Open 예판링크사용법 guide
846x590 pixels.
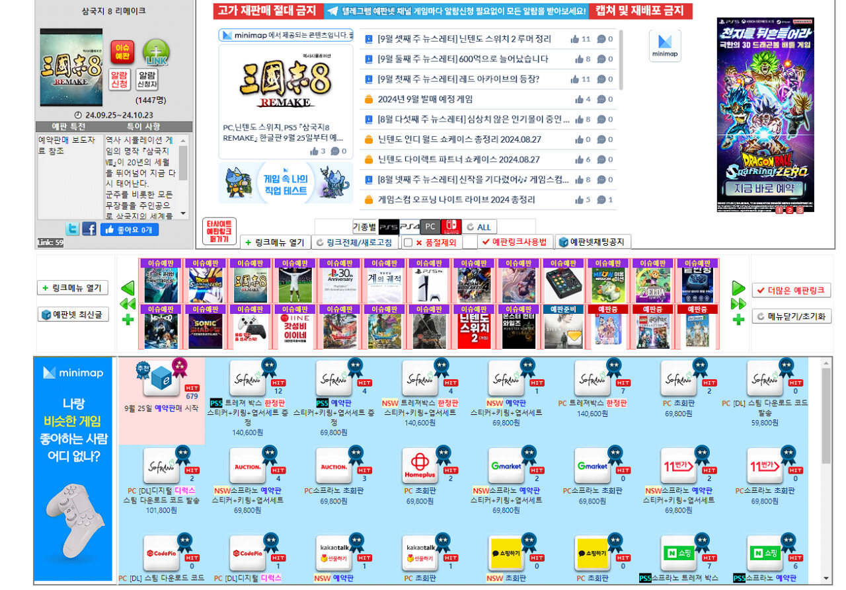click(x=516, y=242)
